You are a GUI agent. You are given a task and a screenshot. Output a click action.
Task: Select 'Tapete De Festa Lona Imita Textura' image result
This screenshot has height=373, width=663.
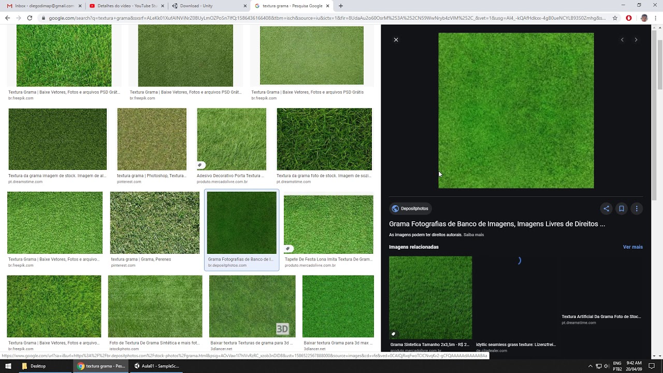point(328,224)
